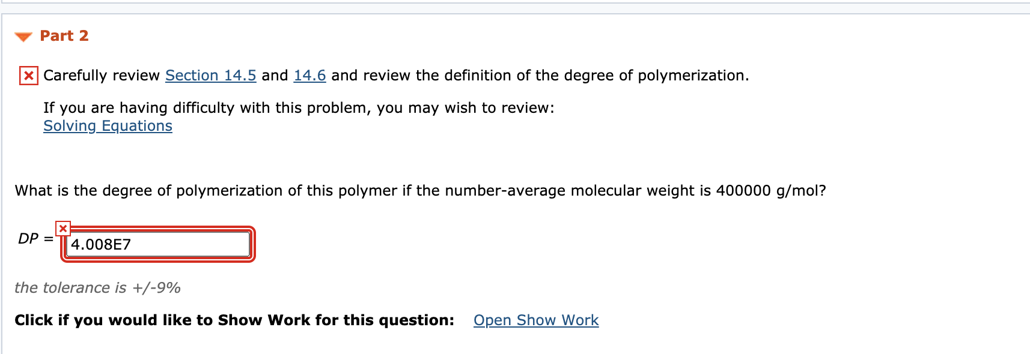Click the red-bordered answer highlight frame
Screen dimensions: 1030x354
click(159, 244)
